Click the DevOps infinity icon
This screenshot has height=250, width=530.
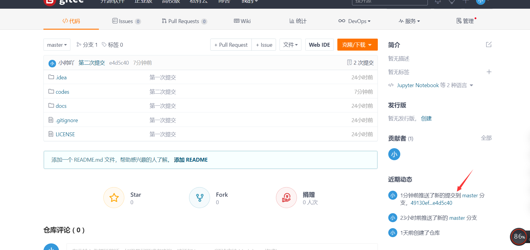[x=342, y=21]
